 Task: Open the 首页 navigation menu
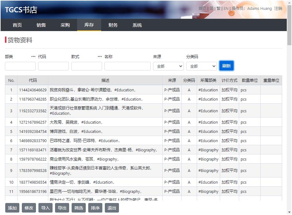[17, 25]
